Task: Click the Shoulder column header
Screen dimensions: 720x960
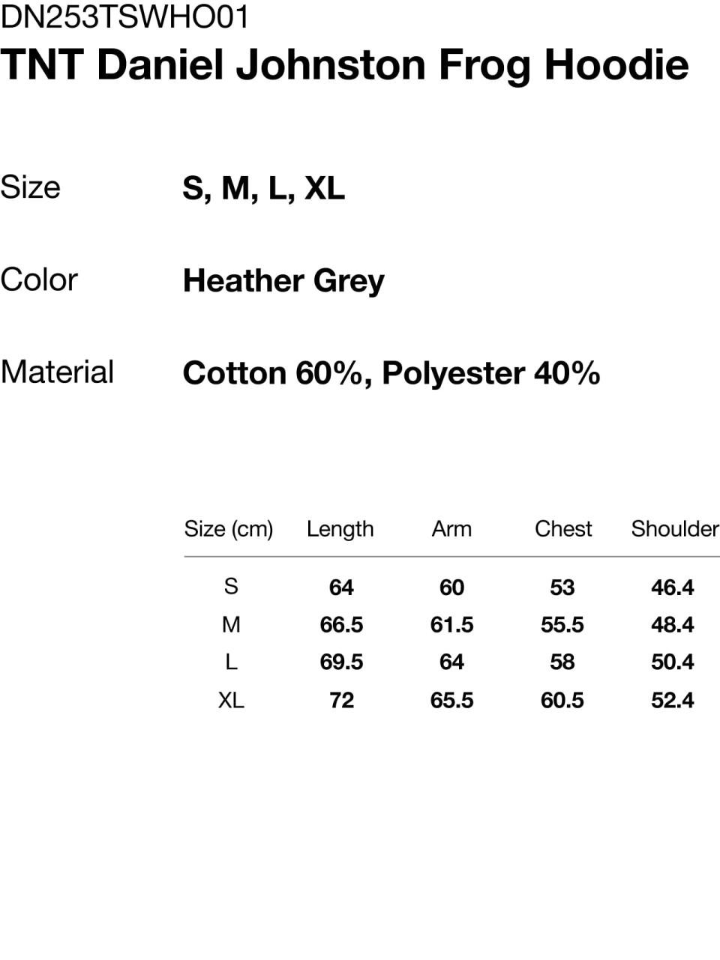Action: click(x=675, y=529)
